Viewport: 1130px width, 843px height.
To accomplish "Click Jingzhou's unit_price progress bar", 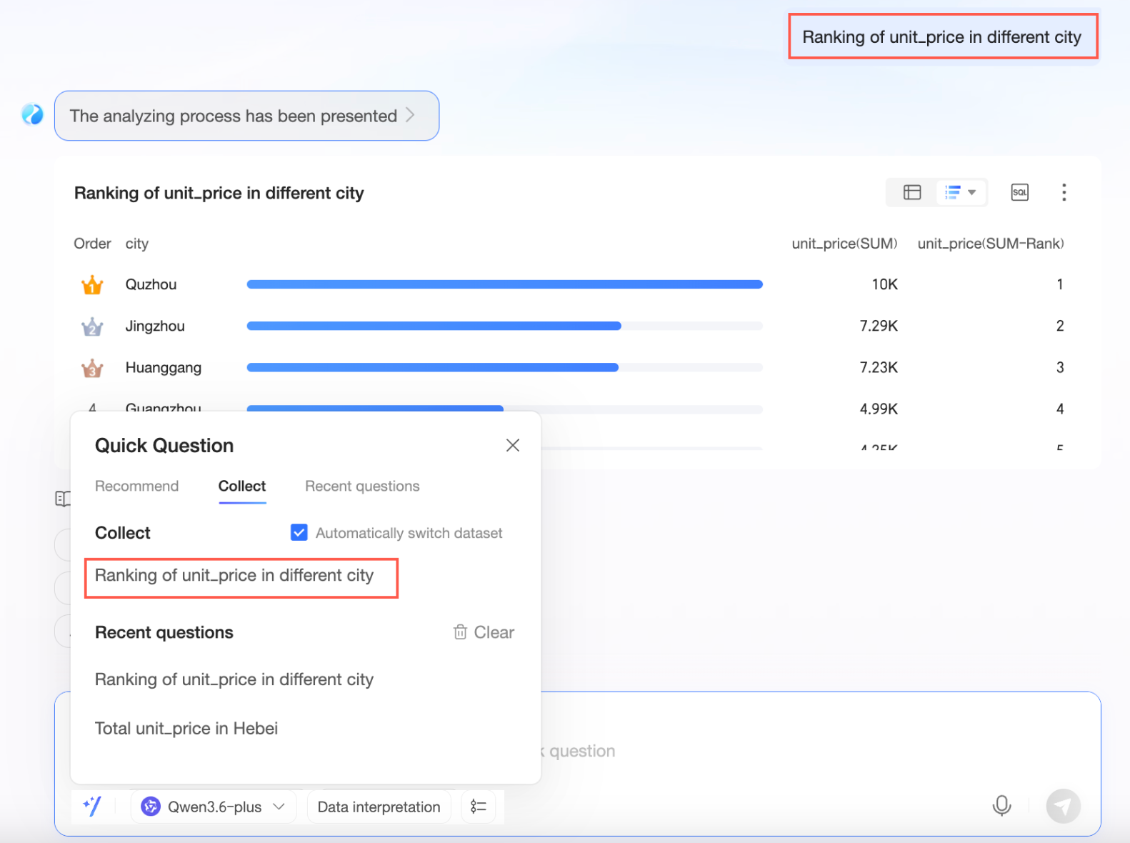I will pos(504,326).
